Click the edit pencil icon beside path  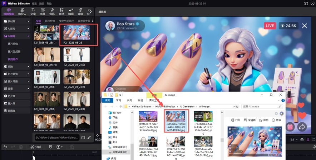click(x=89, y=137)
